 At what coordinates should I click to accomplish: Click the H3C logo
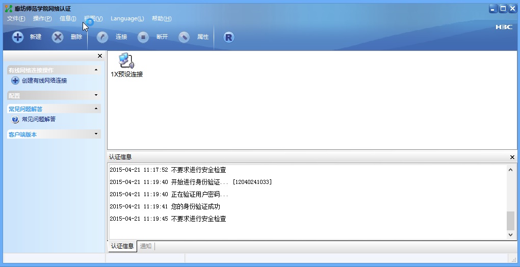point(504,27)
